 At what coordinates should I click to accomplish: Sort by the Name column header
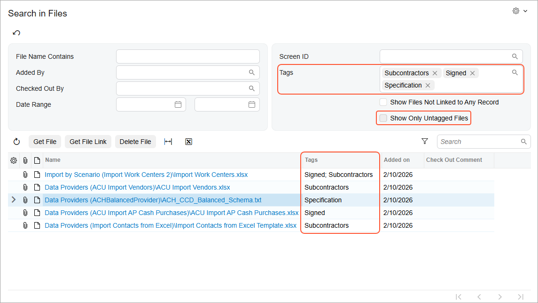tap(53, 160)
